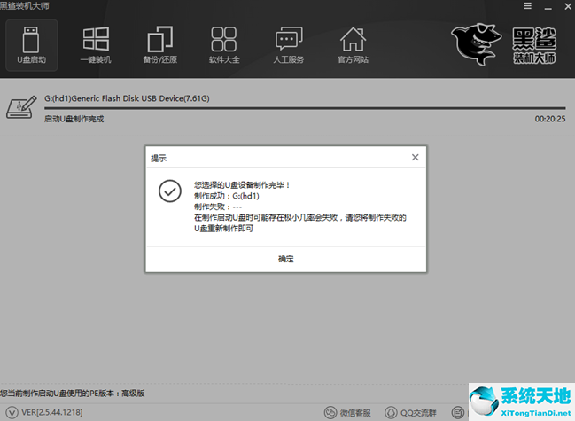575x421 pixels.
Task: Click the version V icon
Action: pos(12,412)
